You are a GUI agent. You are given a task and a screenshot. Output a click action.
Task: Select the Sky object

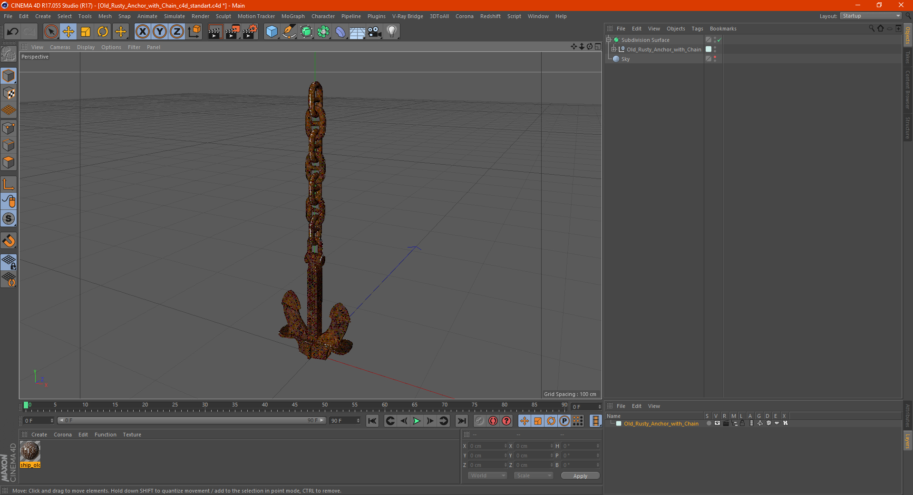pos(625,59)
